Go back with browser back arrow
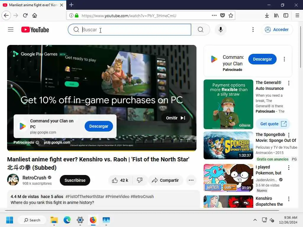303x227 pixels. (x=6, y=15)
